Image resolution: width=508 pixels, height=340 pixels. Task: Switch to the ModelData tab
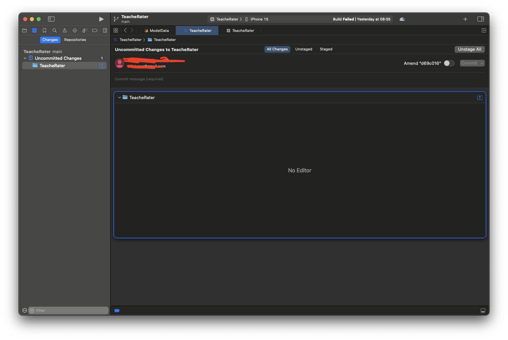157,31
